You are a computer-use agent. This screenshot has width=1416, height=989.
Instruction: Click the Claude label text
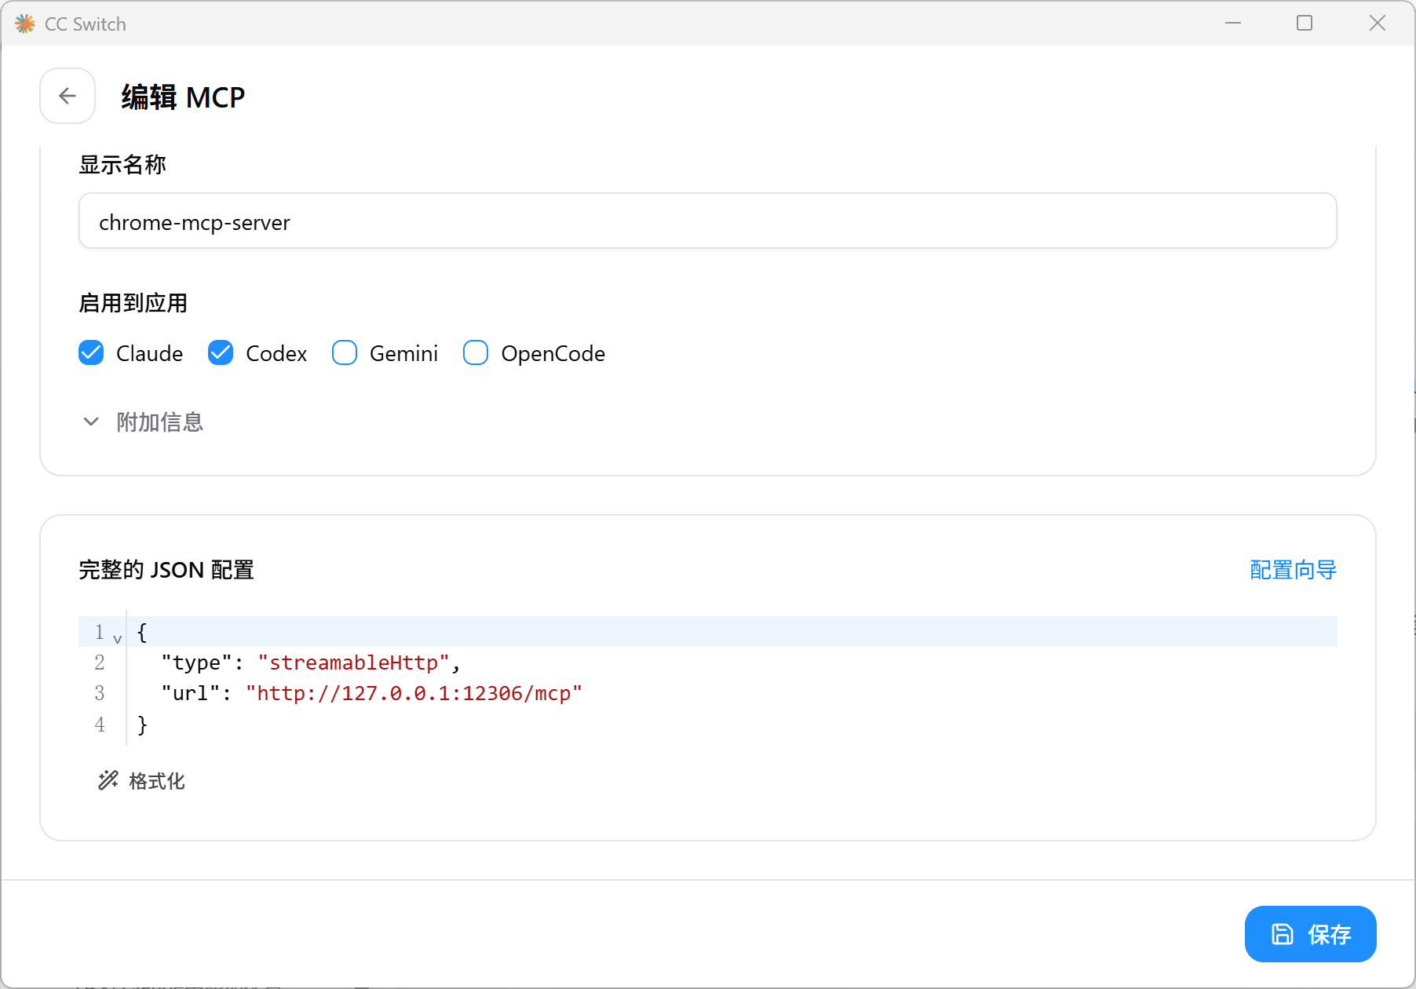click(149, 354)
